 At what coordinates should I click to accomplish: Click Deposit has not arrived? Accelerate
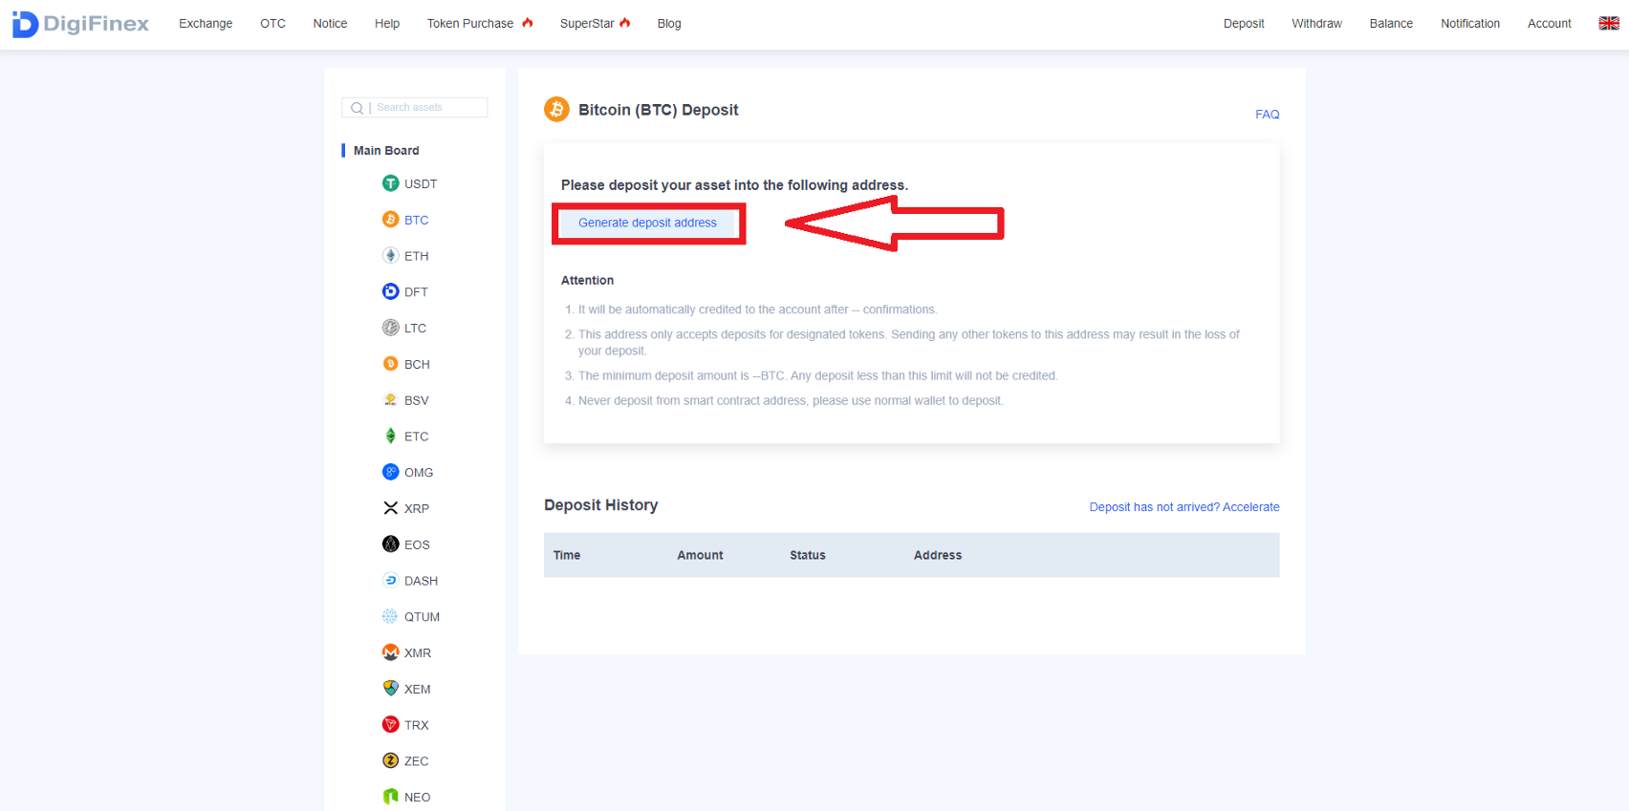(x=1184, y=507)
